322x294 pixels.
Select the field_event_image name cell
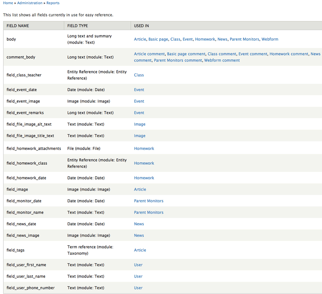tap(34, 101)
